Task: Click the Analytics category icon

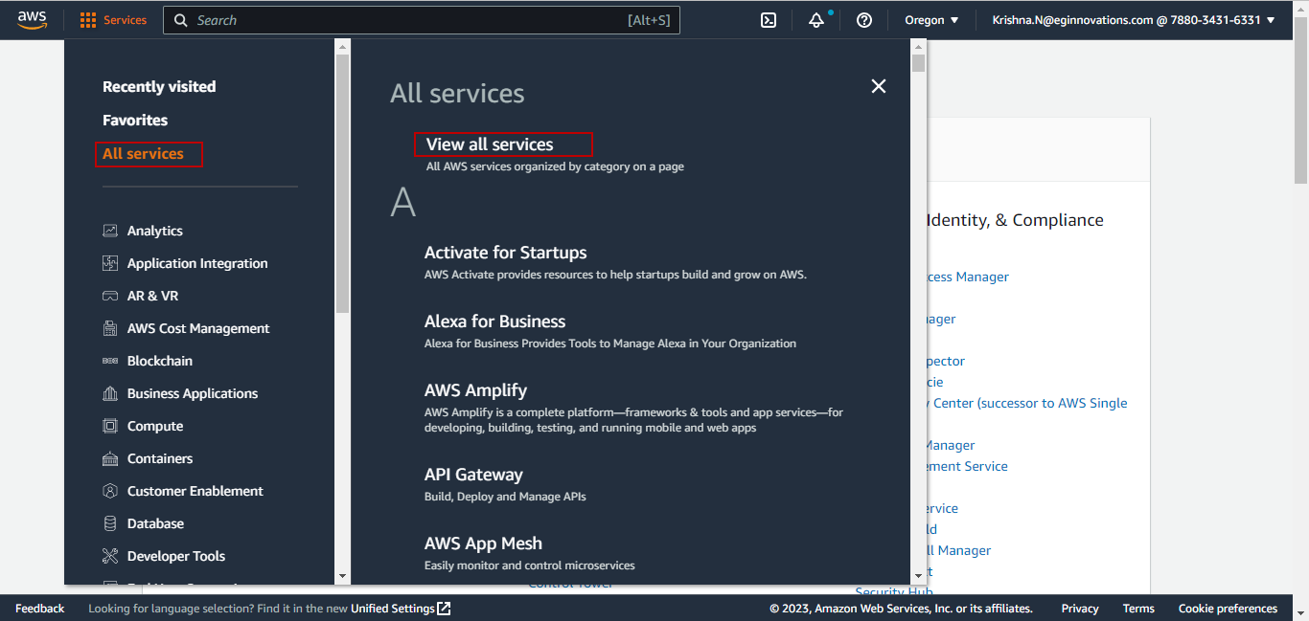Action: pyautogui.click(x=110, y=231)
